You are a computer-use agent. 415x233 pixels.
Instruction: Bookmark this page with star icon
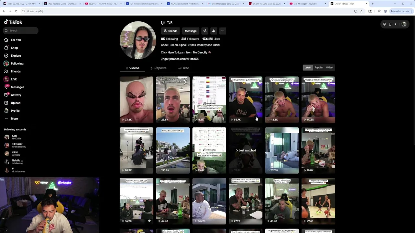[x=361, y=11]
